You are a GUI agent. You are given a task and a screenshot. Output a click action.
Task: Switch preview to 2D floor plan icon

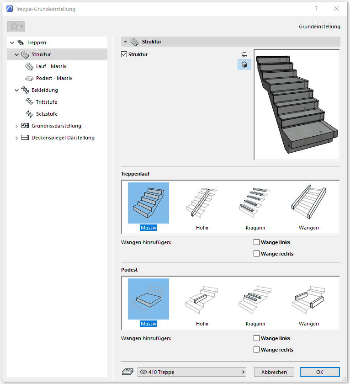pos(244,54)
